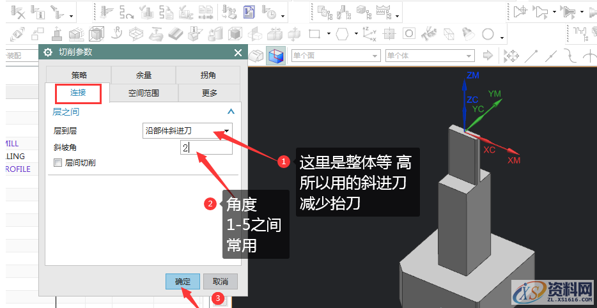Click the 取消 button
Viewport: 597px width, 308px height.
pos(221,281)
